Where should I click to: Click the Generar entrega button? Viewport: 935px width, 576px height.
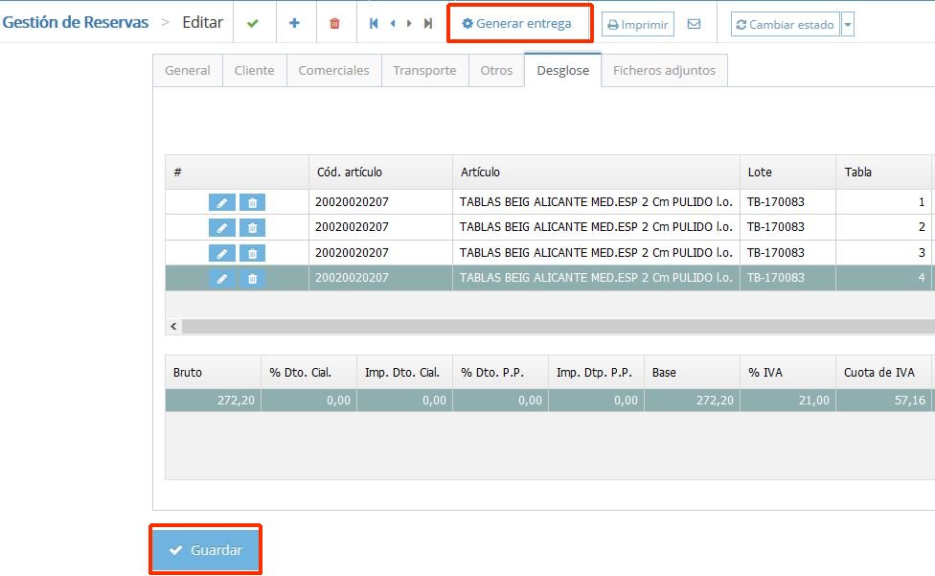click(517, 23)
